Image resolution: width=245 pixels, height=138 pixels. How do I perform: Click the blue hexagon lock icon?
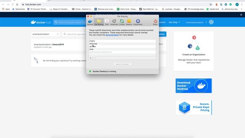(185, 107)
